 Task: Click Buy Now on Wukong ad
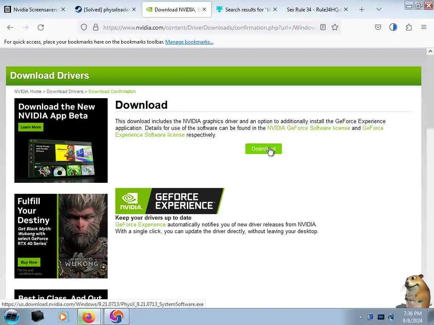(29, 262)
